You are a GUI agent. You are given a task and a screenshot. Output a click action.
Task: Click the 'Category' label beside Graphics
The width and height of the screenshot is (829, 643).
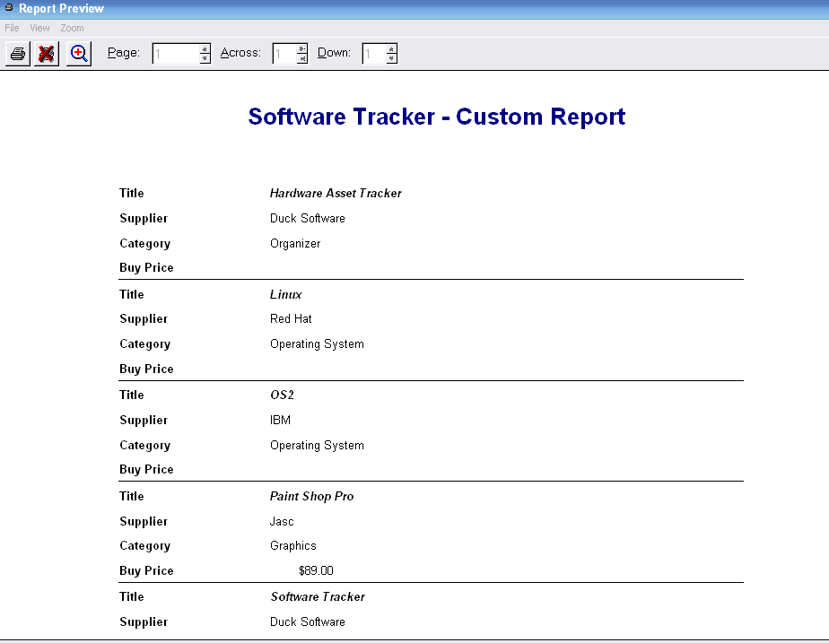click(144, 546)
